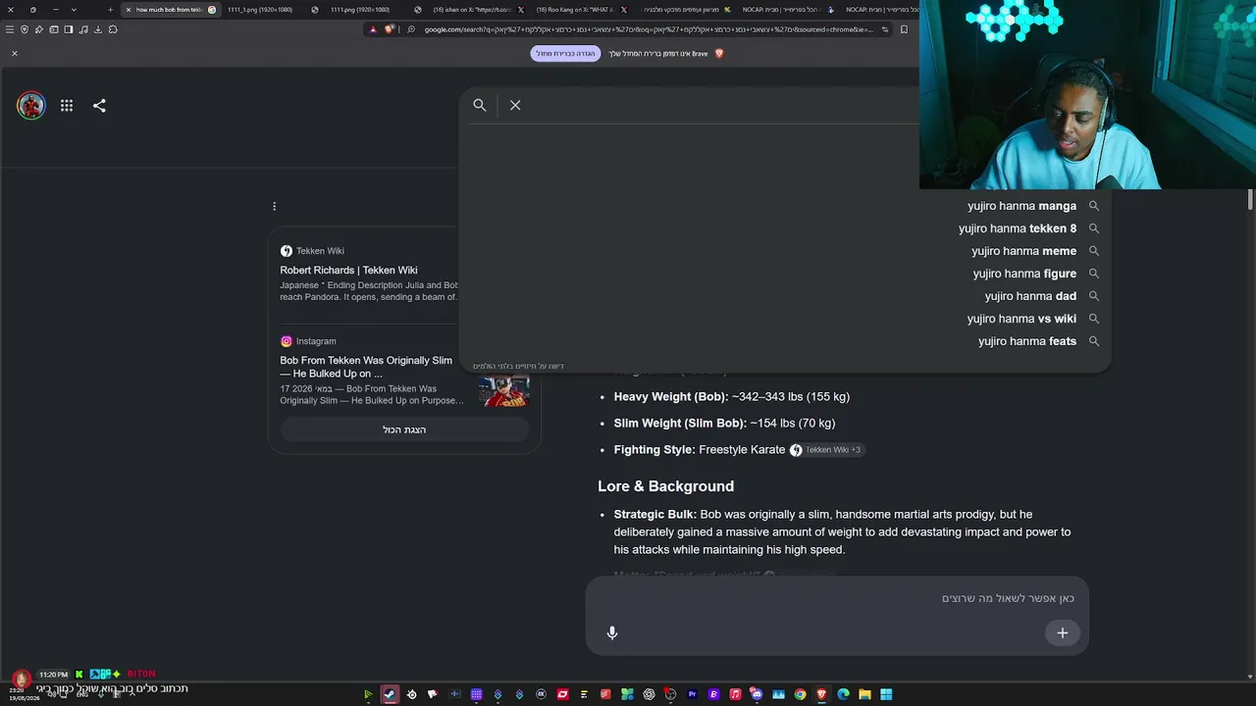The height and width of the screenshot is (706, 1256).
Task: Open Steam from the taskbar
Action: pos(390,694)
